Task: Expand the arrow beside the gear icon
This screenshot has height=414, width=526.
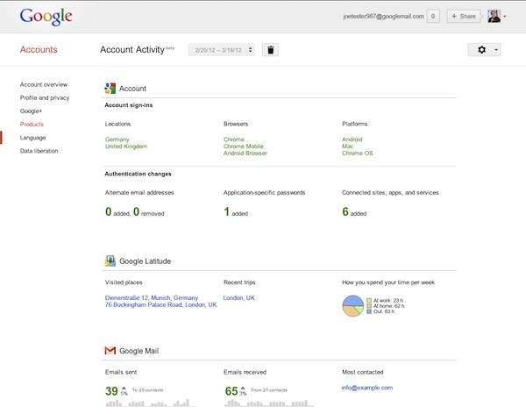Action: (496, 50)
